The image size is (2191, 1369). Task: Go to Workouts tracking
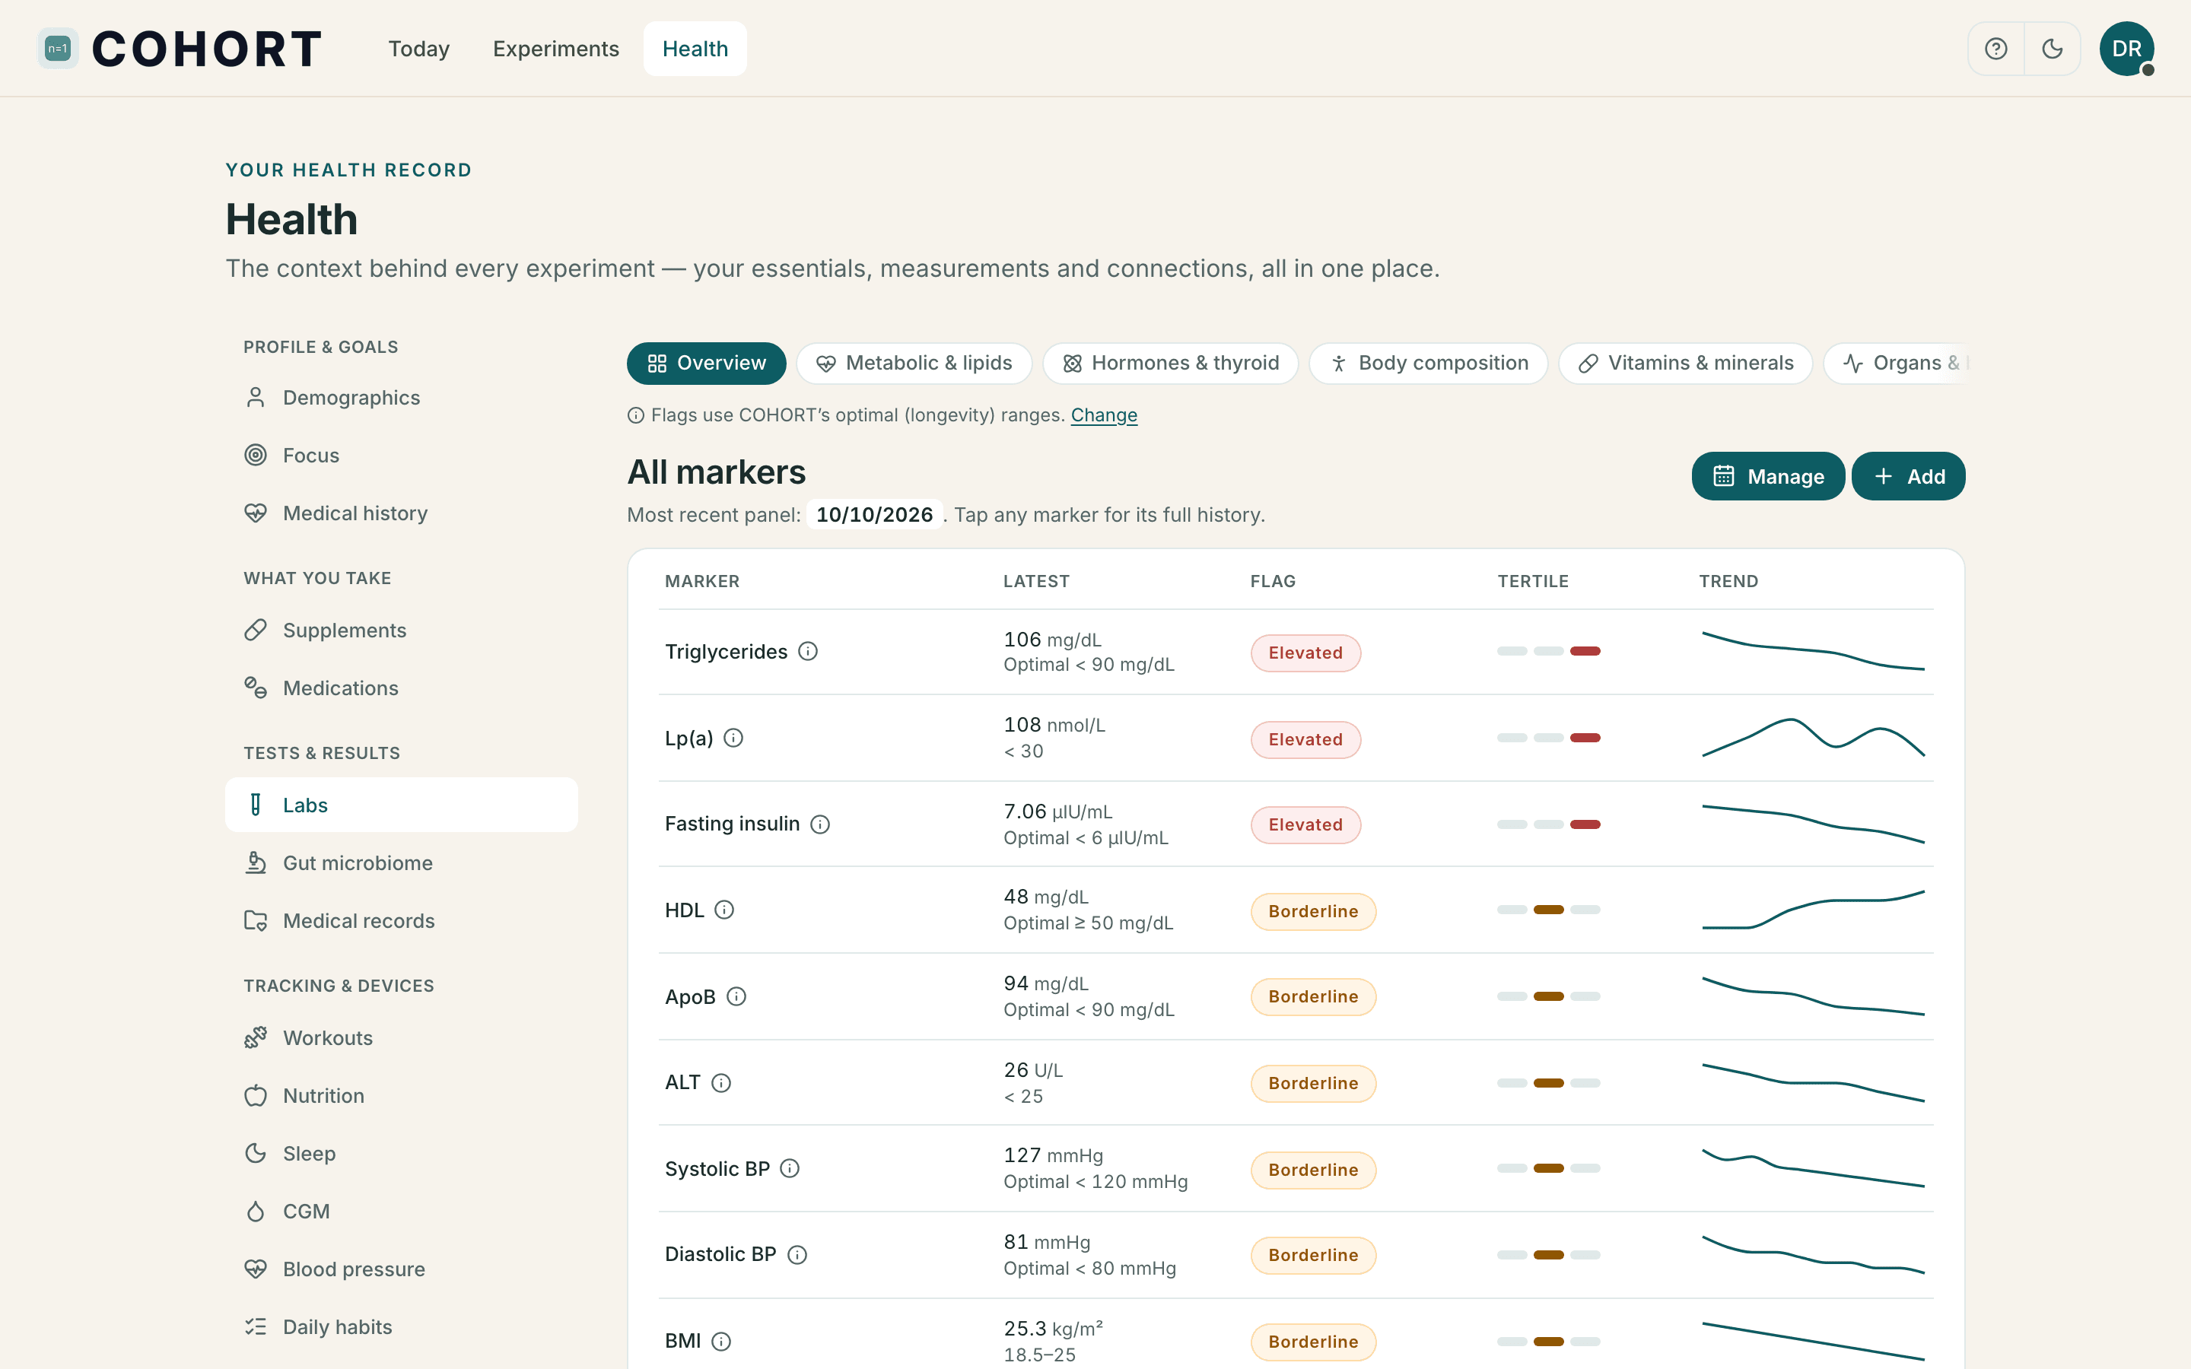point(401,1037)
